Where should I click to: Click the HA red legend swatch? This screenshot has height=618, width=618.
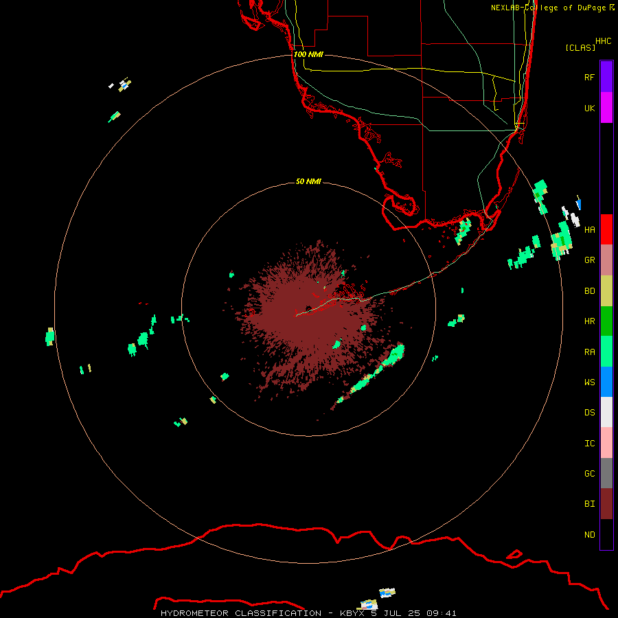(606, 229)
